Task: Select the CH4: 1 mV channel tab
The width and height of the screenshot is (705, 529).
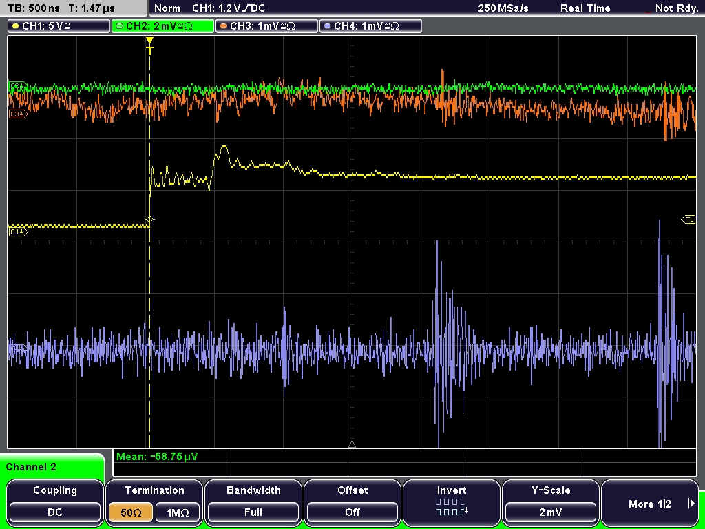Action: [x=370, y=26]
